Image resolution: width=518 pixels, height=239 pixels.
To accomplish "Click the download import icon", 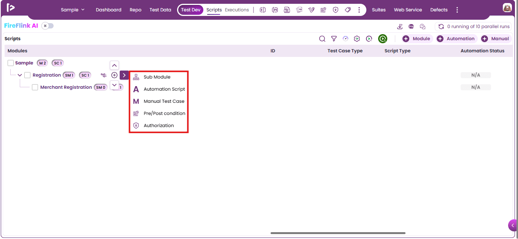I will (x=400, y=27).
